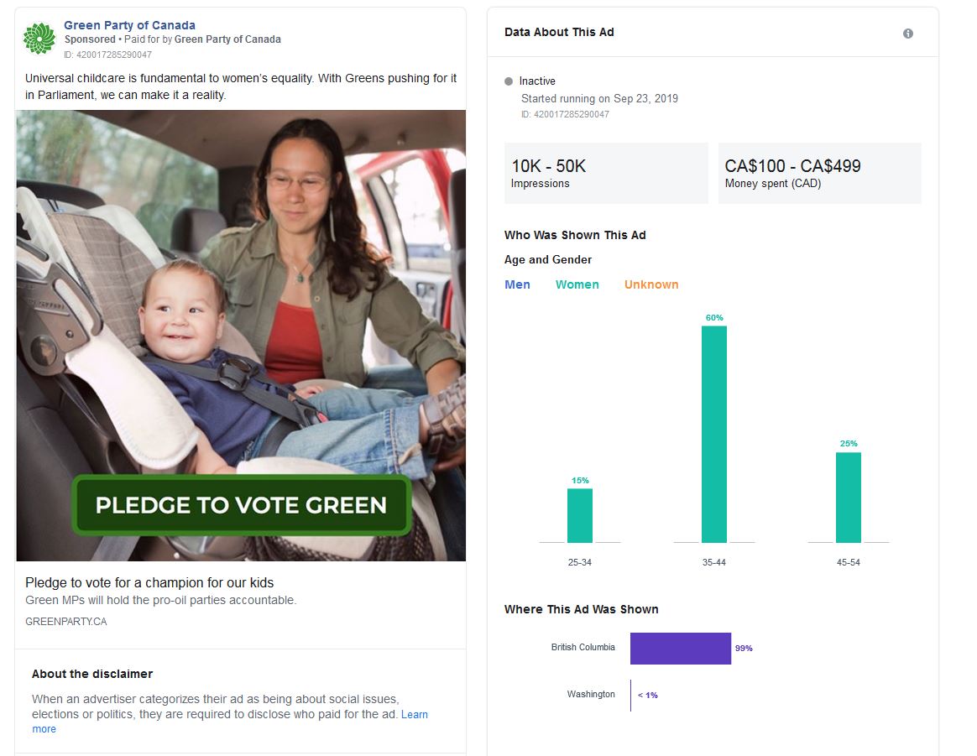
Task: Click the Learn more disclaimer link
Action: coord(414,715)
